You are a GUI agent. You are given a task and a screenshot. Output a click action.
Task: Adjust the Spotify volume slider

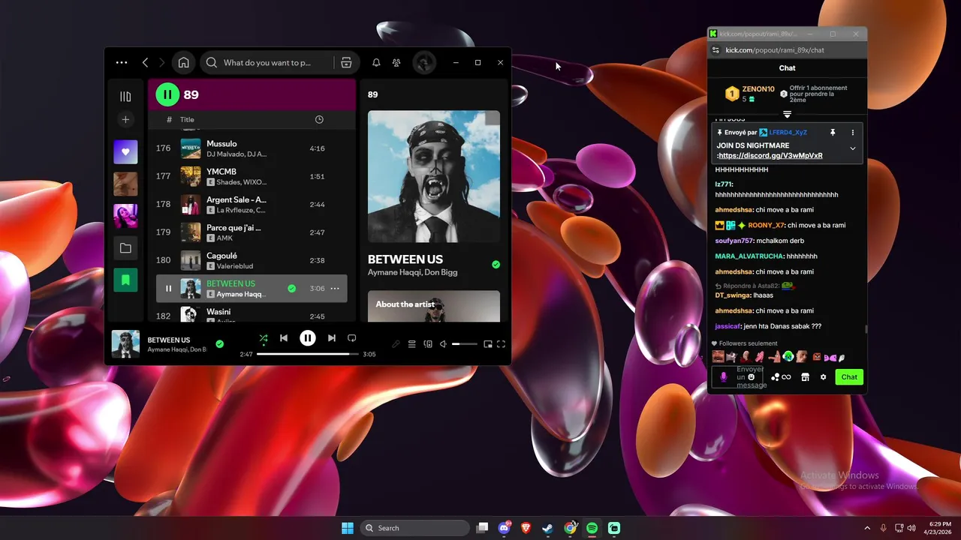click(x=465, y=344)
